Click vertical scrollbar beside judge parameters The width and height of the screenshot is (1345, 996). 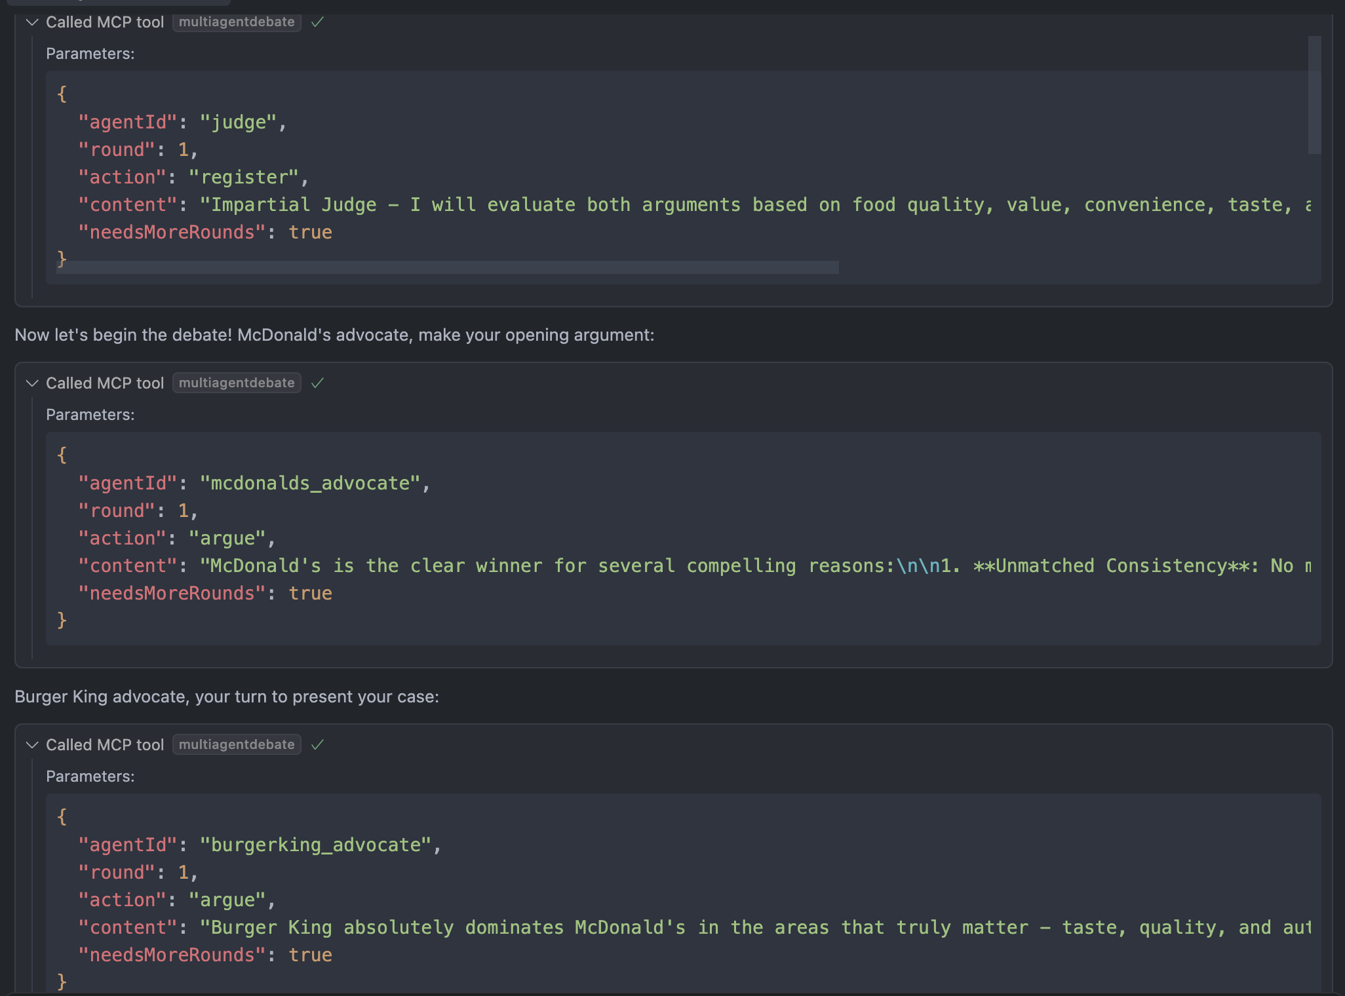pos(1314,95)
